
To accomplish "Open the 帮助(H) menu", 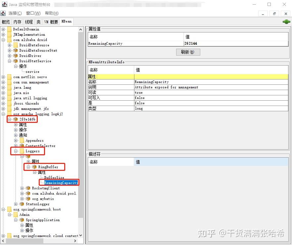I will (52, 13).
